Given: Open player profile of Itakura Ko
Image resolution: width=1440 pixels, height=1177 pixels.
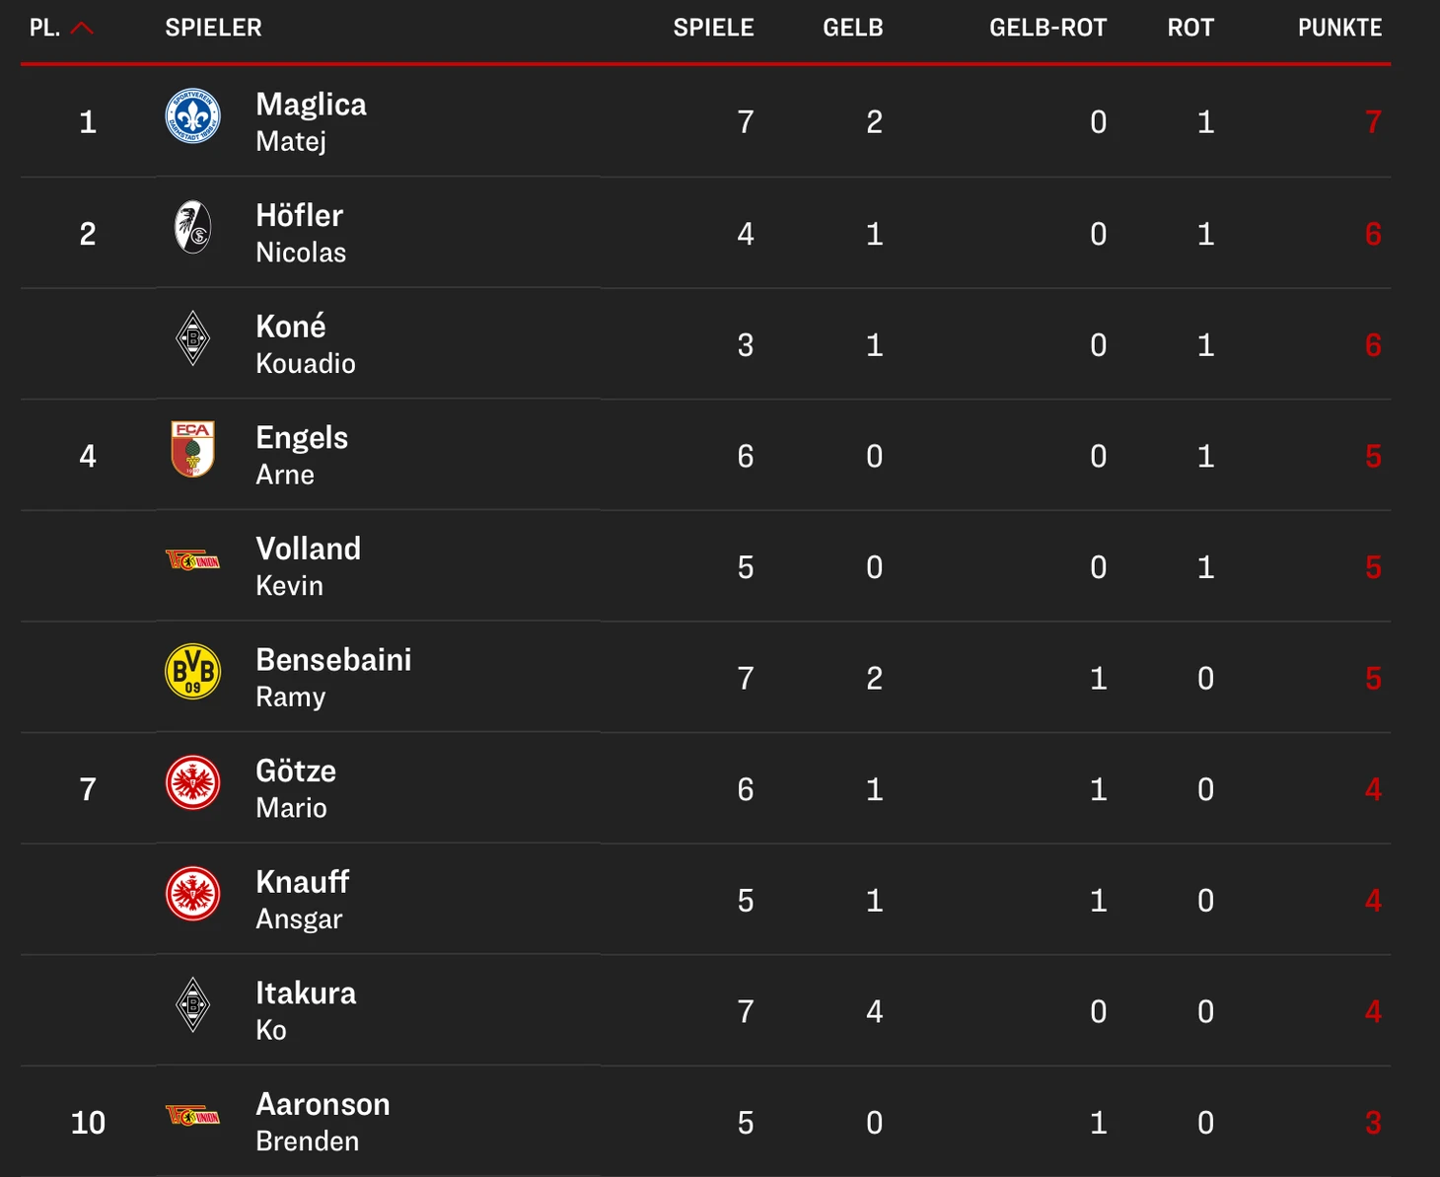Looking at the screenshot, I should pyautogui.click(x=306, y=1010).
